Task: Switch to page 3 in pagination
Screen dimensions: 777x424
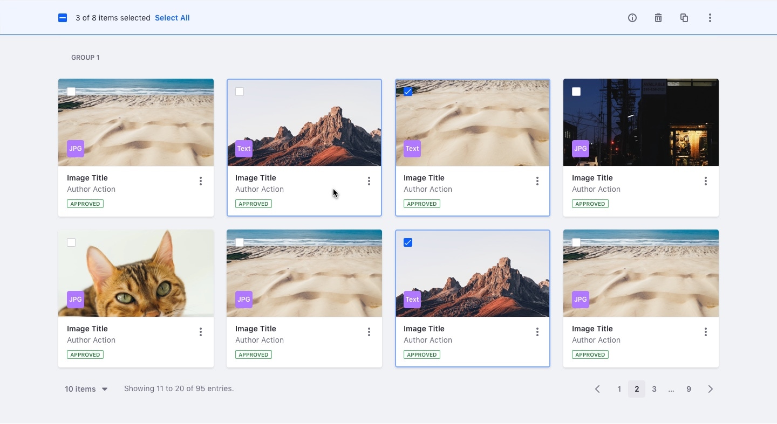Action: click(654, 388)
